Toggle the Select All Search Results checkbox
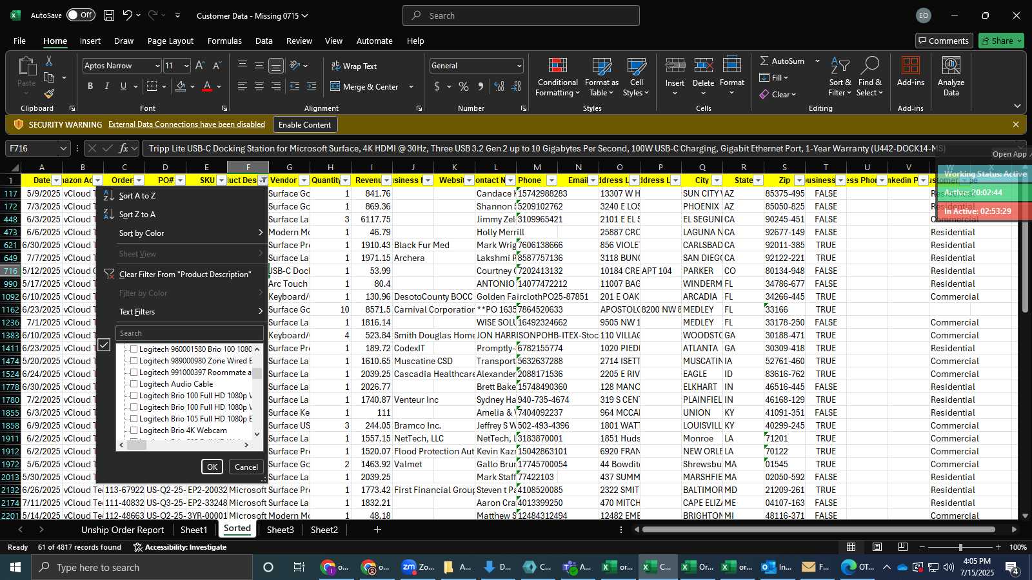This screenshot has height=580, width=1032. tap(104, 345)
